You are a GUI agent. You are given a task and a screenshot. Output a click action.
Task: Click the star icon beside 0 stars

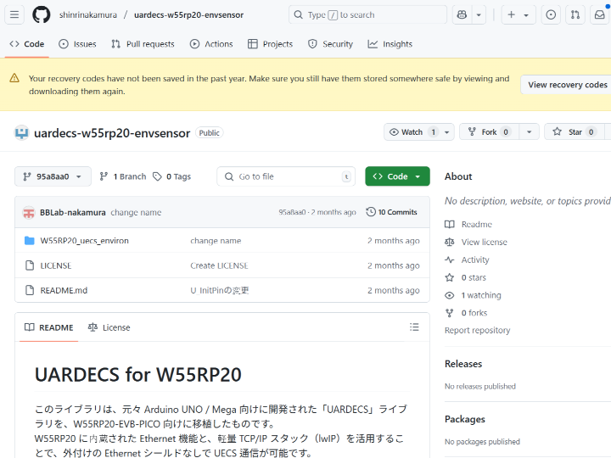(x=449, y=277)
